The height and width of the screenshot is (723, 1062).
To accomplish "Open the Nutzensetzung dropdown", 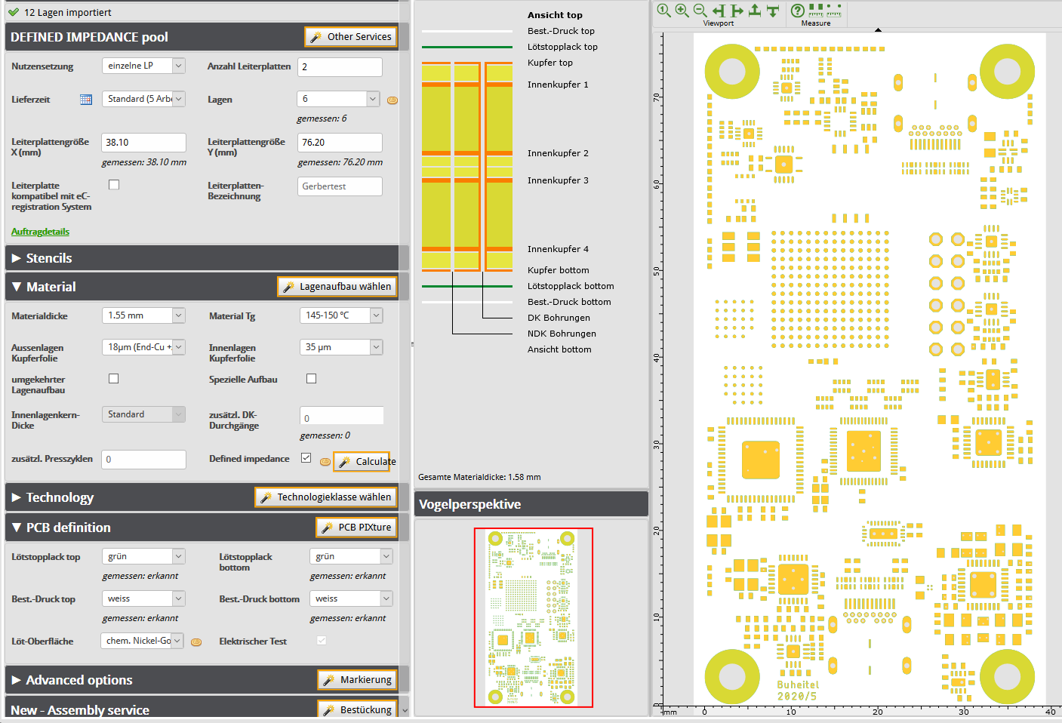I will coord(143,66).
